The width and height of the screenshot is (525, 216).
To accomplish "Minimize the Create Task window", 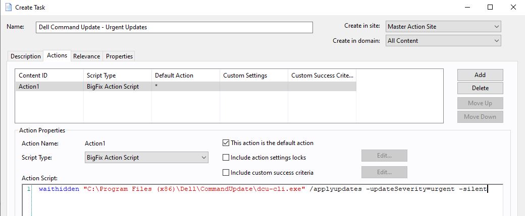I will click(467, 7).
